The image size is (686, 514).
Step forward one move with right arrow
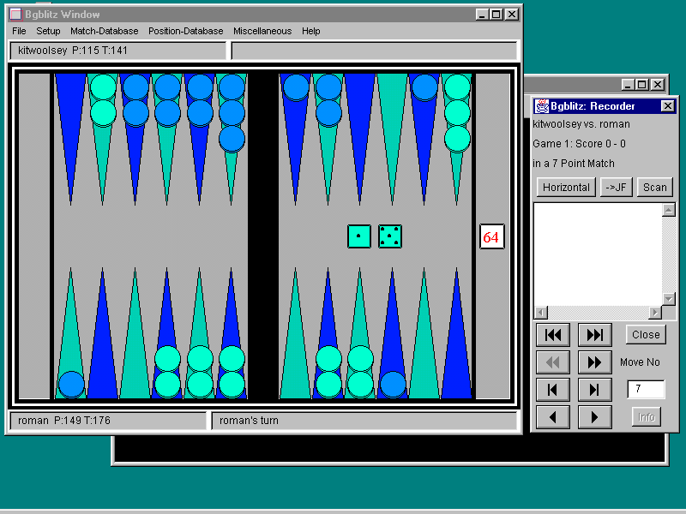(x=594, y=417)
